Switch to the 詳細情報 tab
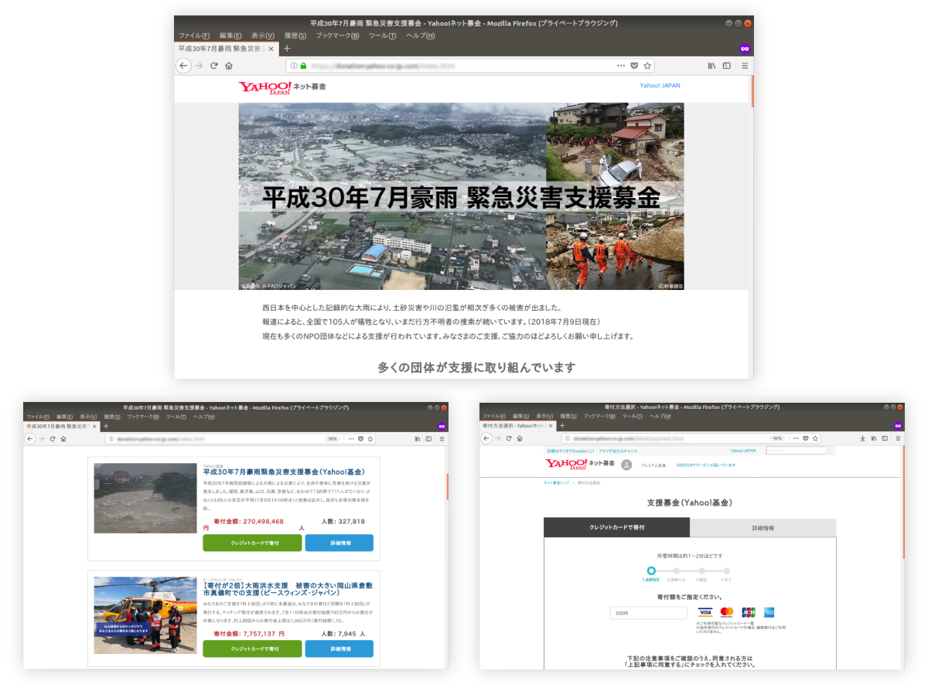 coord(764,528)
